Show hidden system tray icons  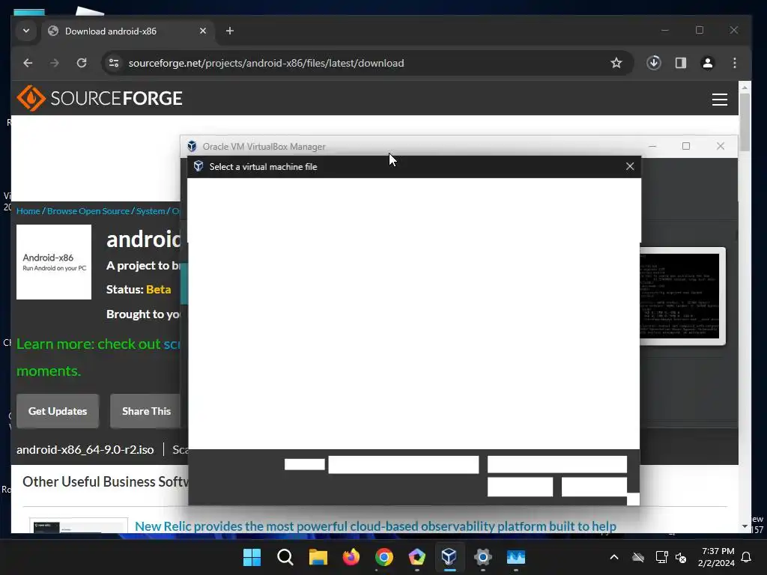tap(614, 557)
